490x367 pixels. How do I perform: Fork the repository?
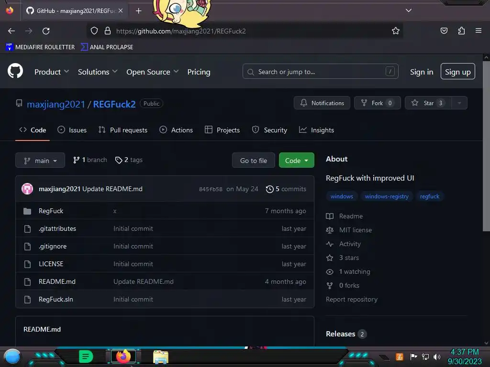pyautogui.click(x=378, y=103)
